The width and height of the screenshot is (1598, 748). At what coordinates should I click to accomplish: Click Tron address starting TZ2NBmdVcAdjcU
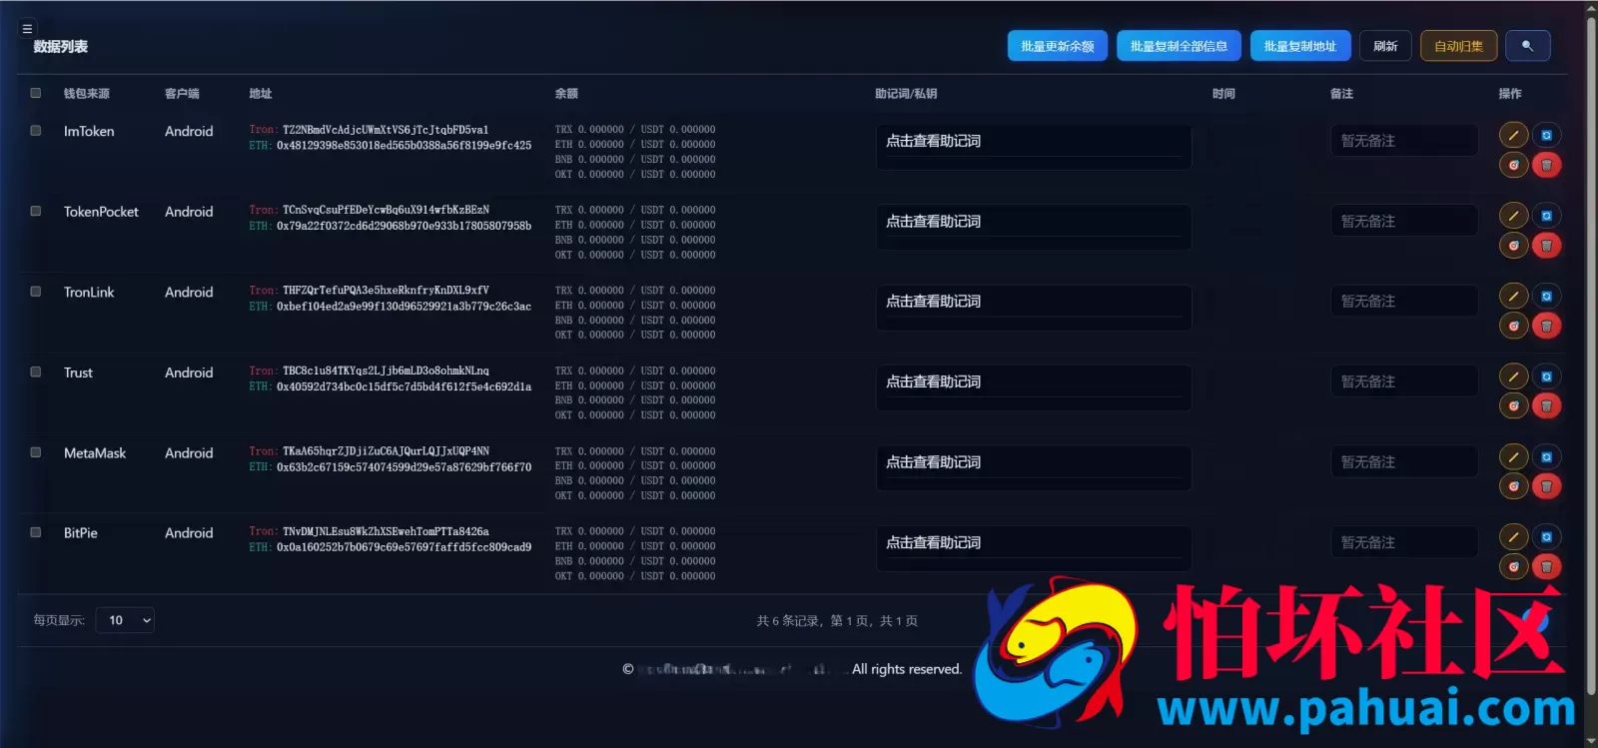(386, 130)
